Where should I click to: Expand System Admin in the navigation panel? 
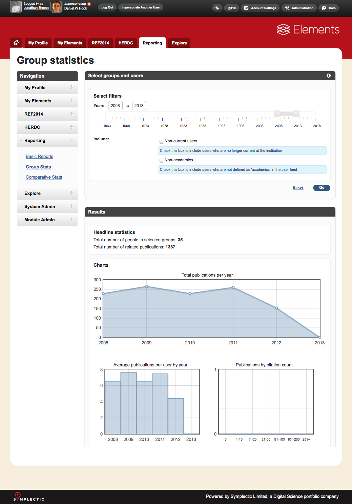tap(71, 206)
